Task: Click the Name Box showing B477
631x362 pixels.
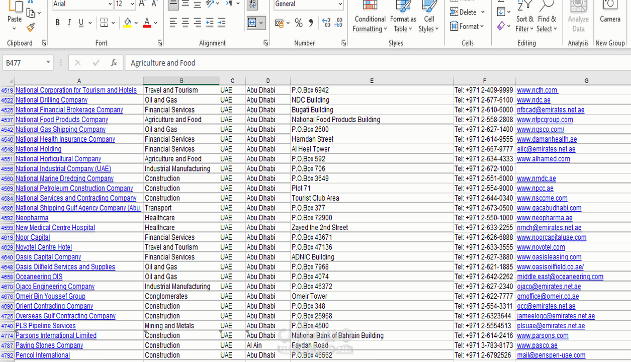Action: [28, 63]
